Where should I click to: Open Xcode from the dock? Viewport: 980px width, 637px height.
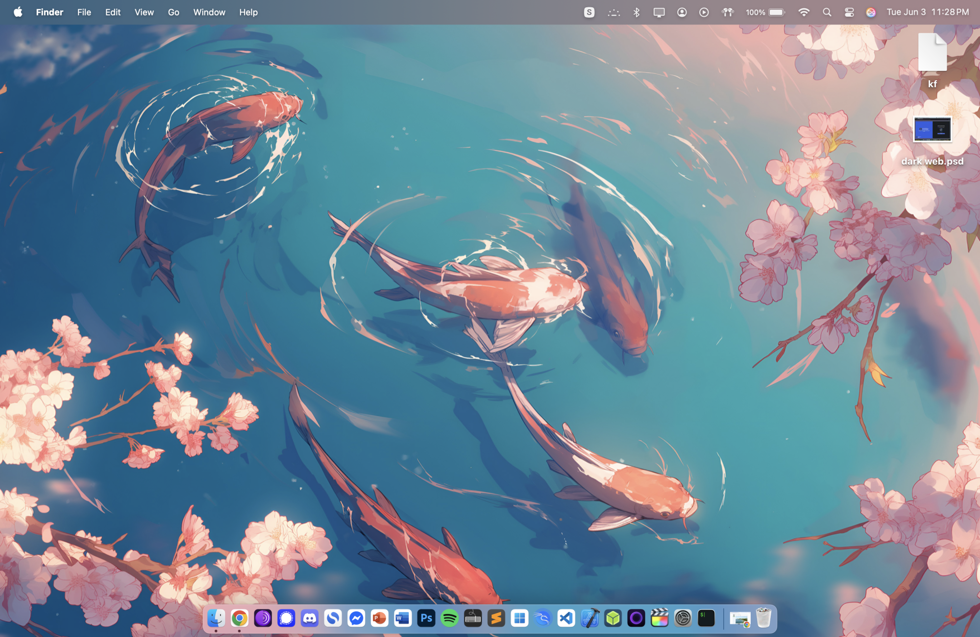point(589,618)
